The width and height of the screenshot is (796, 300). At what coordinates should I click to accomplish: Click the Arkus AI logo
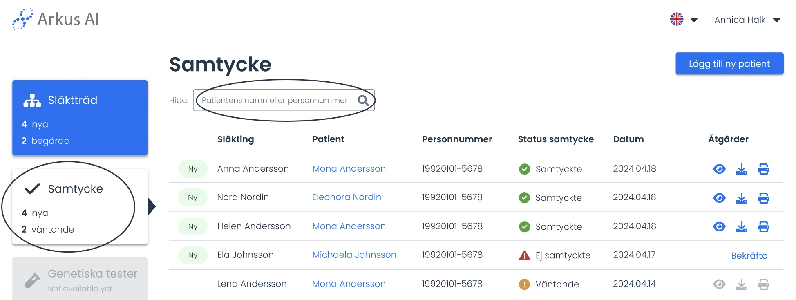tap(56, 19)
